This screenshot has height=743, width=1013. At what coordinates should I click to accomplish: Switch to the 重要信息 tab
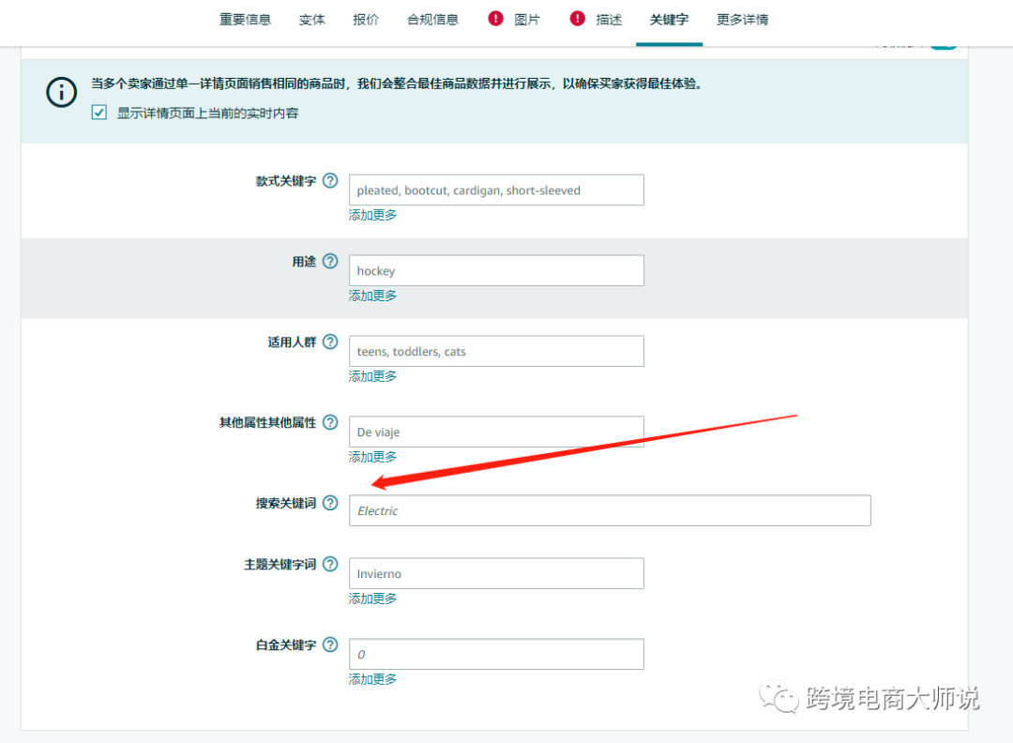245,18
